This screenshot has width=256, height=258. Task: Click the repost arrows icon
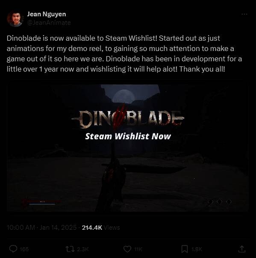click(70, 249)
